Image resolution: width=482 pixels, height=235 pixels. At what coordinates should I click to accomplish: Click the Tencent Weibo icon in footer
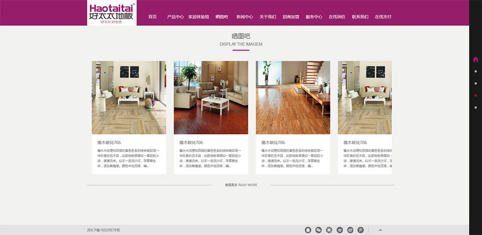pos(361,230)
